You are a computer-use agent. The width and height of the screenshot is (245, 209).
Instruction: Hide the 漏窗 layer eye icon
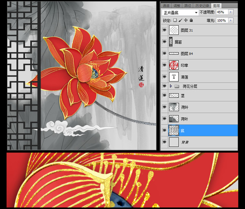pos(165,42)
